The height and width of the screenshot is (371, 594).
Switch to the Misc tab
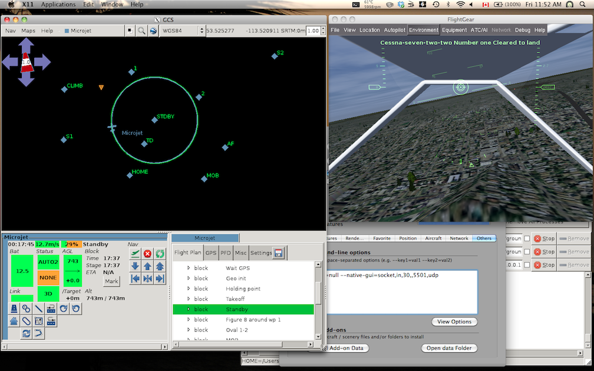click(x=240, y=253)
